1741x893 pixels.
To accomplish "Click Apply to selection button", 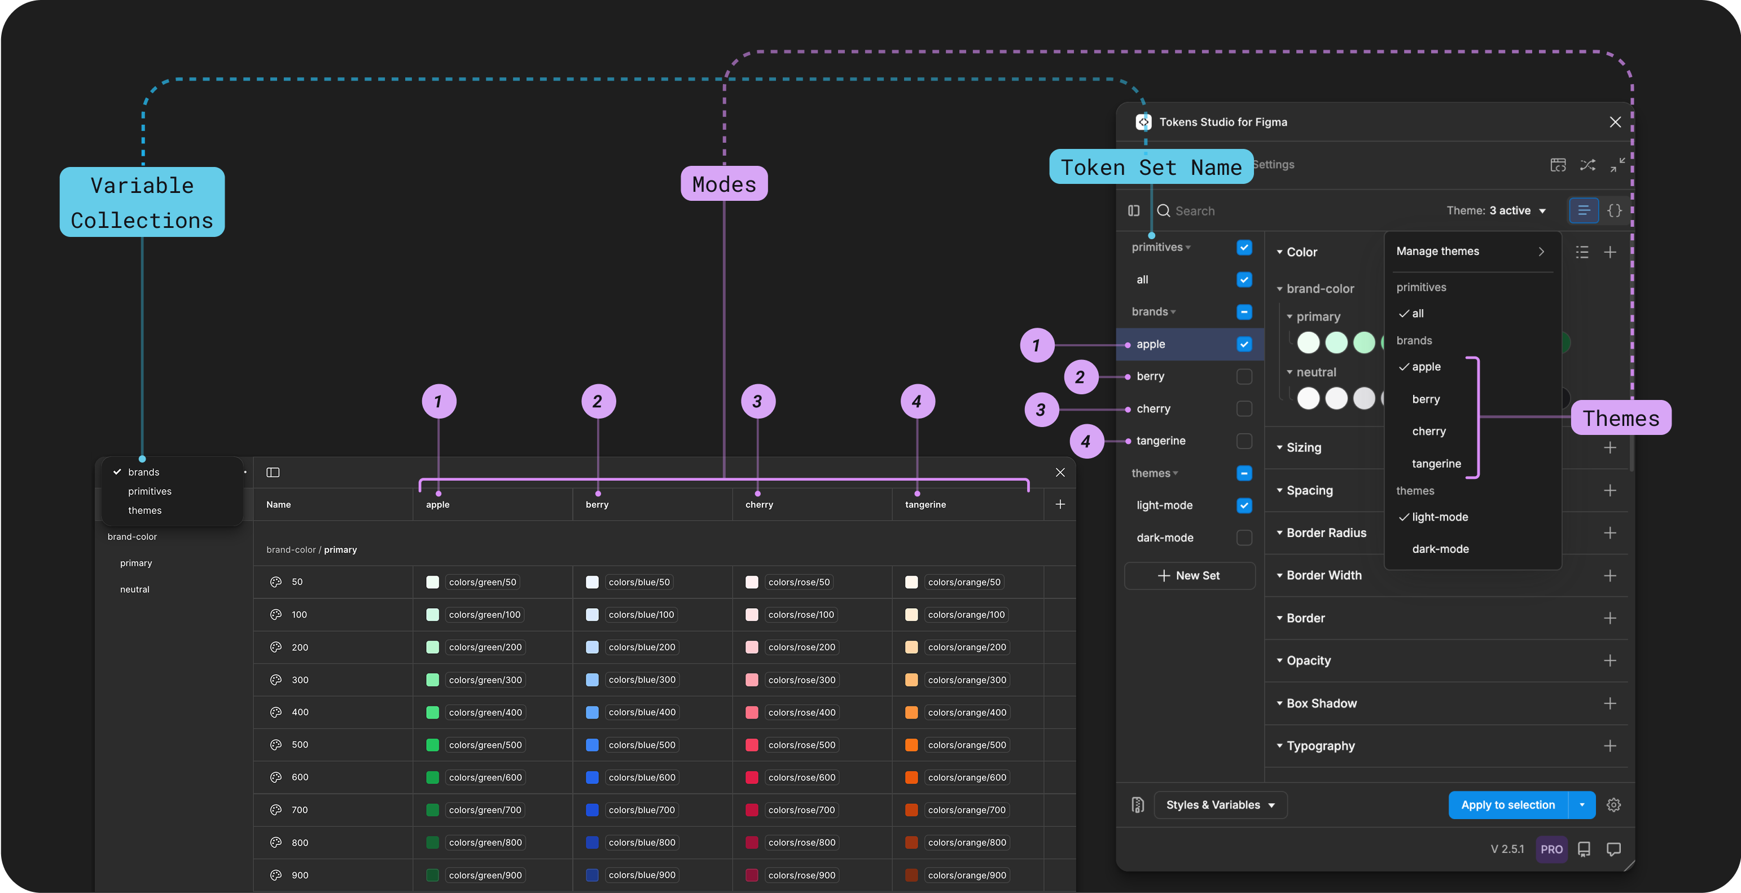I will (1508, 805).
